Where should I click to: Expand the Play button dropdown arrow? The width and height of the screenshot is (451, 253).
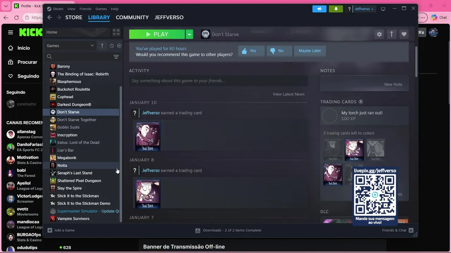tap(189, 34)
